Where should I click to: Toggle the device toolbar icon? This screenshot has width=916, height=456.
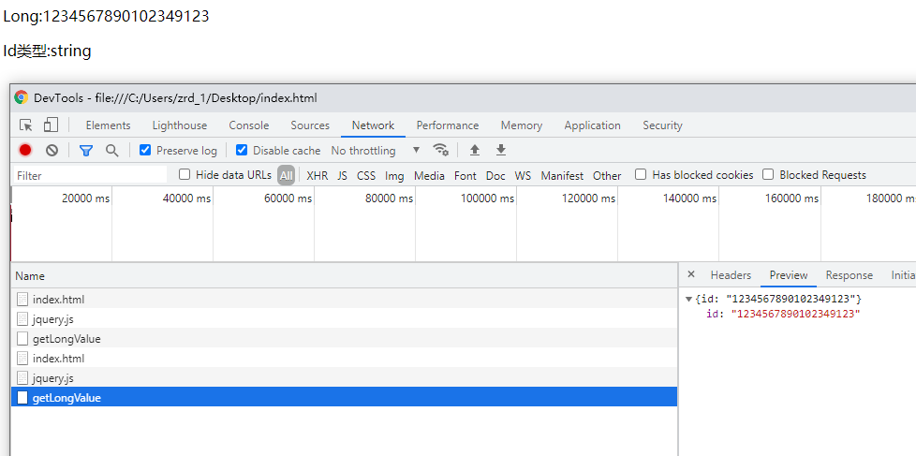[x=52, y=125]
